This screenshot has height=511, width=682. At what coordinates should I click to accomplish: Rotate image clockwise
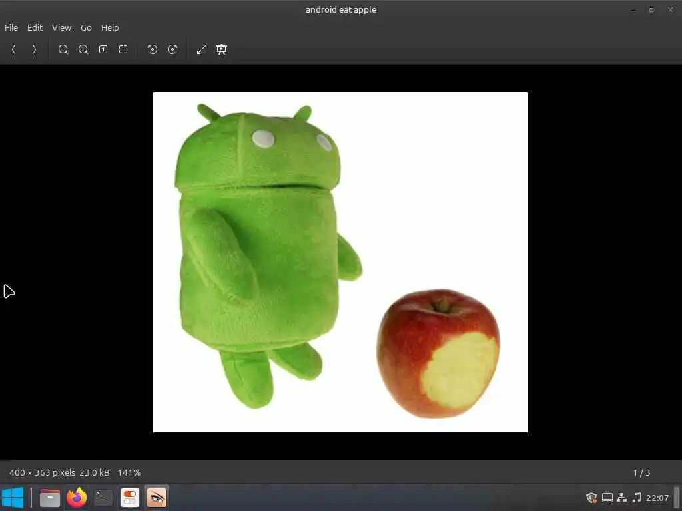click(x=172, y=49)
